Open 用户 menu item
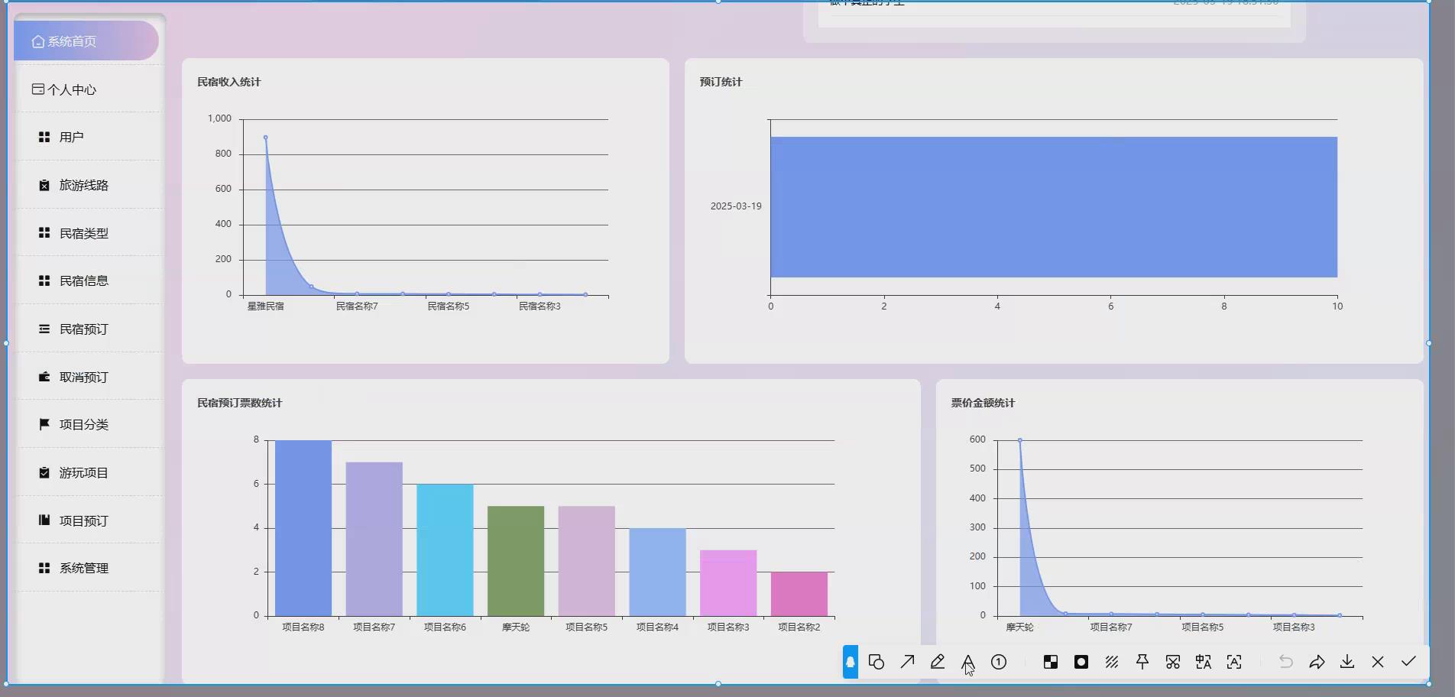 click(x=89, y=137)
